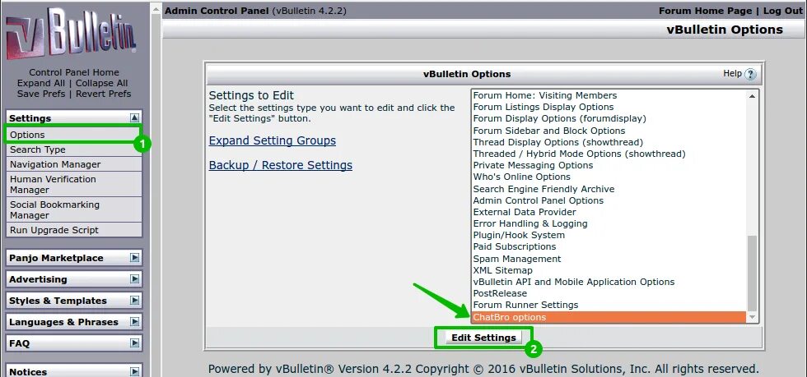This screenshot has width=807, height=377.
Task: Expand the FAQ section
Action: pyautogui.click(x=134, y=343)
